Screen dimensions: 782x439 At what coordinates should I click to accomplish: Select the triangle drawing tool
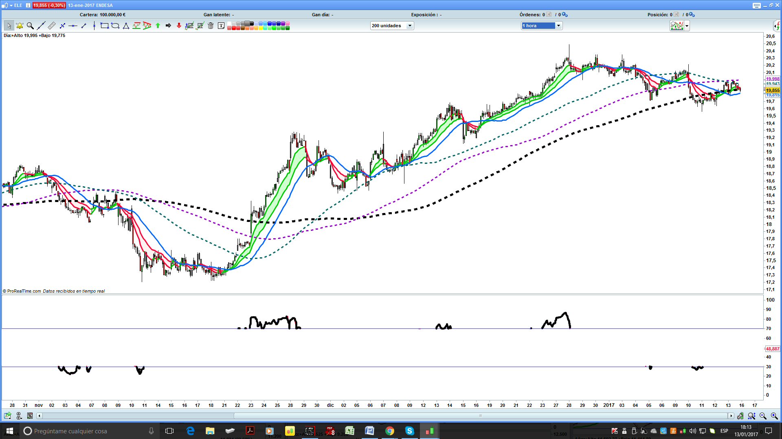click(126, 26)
